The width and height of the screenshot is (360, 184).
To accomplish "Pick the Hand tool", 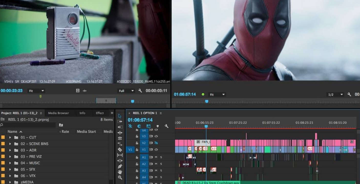I will (120, 172).
